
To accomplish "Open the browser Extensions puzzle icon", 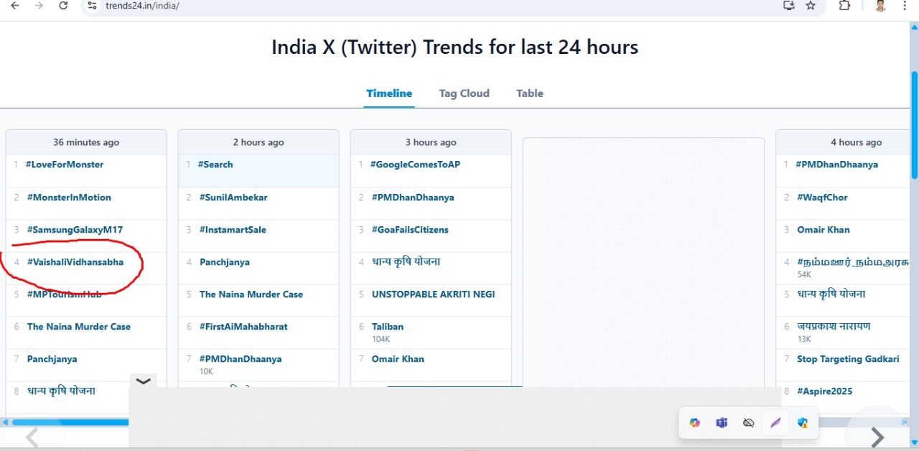I will [x=845, y=6].
